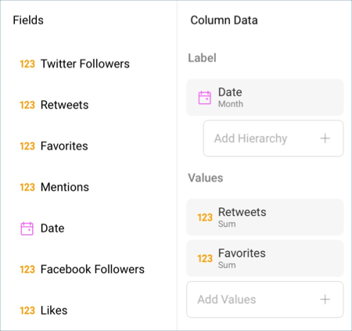Click the plus icon in Add Hierarchy
This screenshot has width=352, height=331.
click(325, 139)
